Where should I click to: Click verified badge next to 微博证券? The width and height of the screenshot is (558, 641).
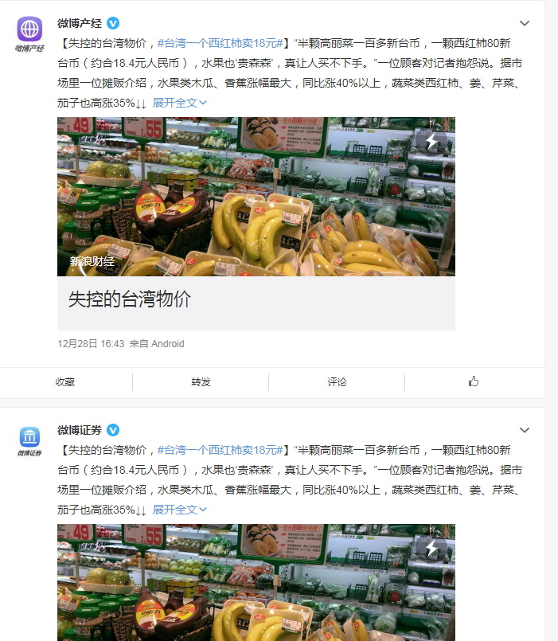coord(113,430)
